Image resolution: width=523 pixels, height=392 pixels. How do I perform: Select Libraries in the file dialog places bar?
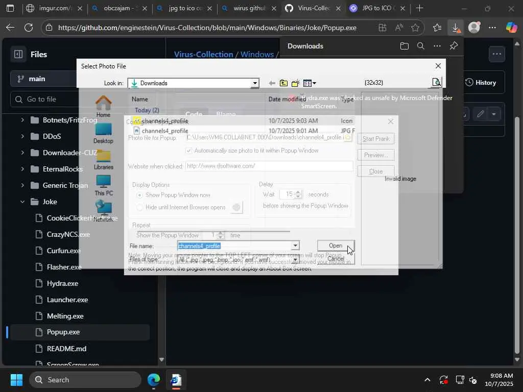[103, 159]
